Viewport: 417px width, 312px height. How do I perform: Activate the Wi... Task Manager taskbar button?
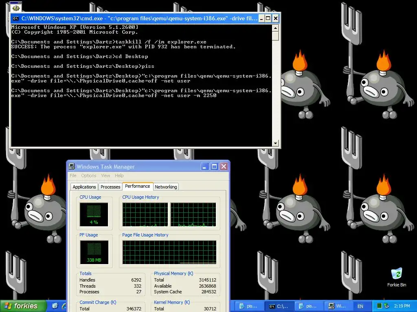338,306
